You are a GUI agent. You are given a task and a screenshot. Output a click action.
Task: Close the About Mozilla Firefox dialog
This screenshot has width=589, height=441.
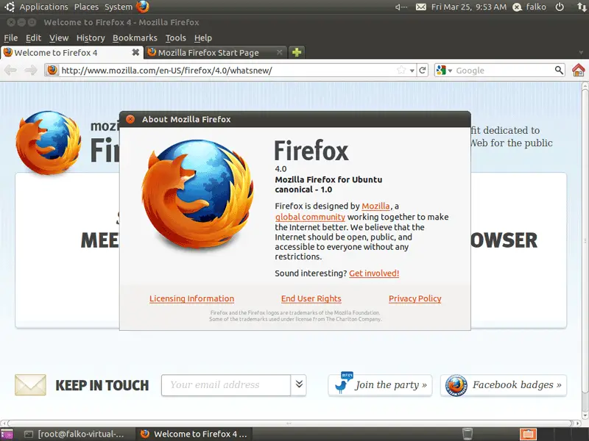point(130,119)
